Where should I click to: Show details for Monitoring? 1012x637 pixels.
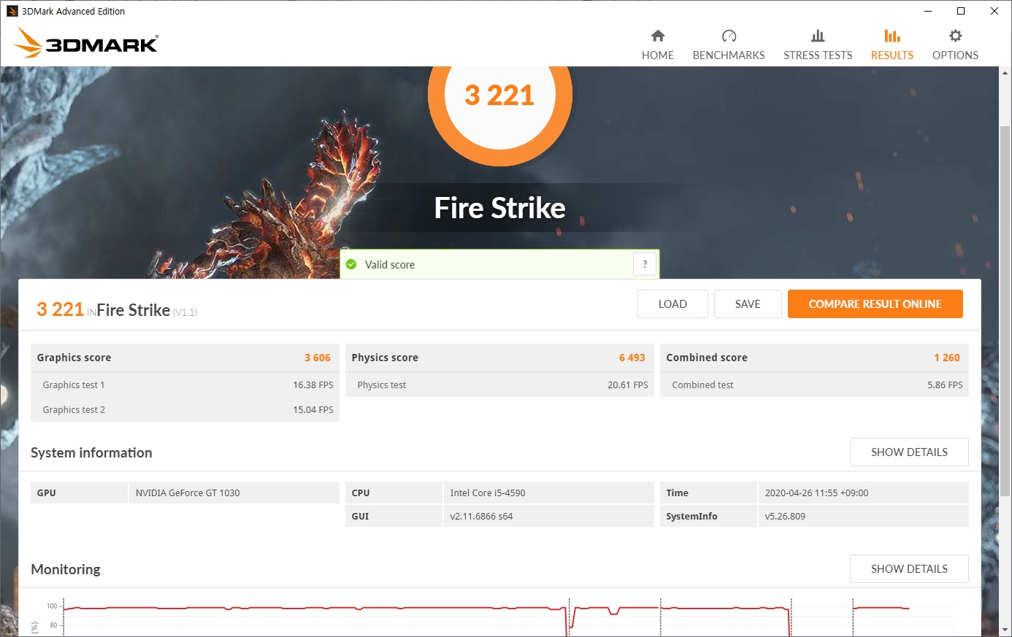tap(909, 569)
